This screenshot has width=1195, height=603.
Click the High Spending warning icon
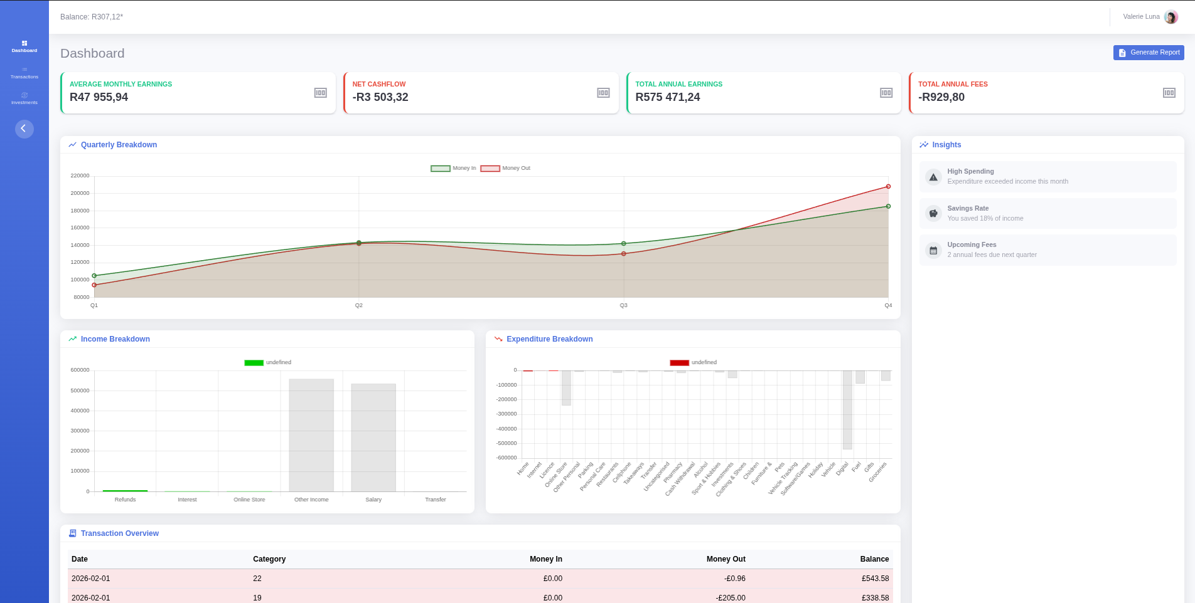(x=933, y=177)
